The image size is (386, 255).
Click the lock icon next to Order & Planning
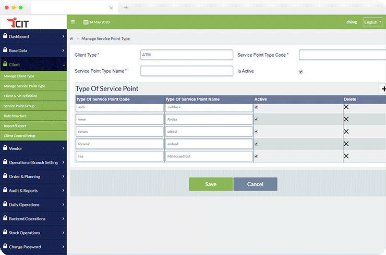tap(5, 176)
